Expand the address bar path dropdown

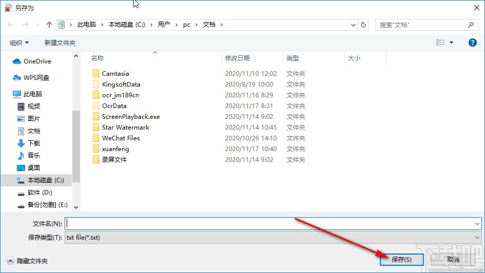(353, 25)
